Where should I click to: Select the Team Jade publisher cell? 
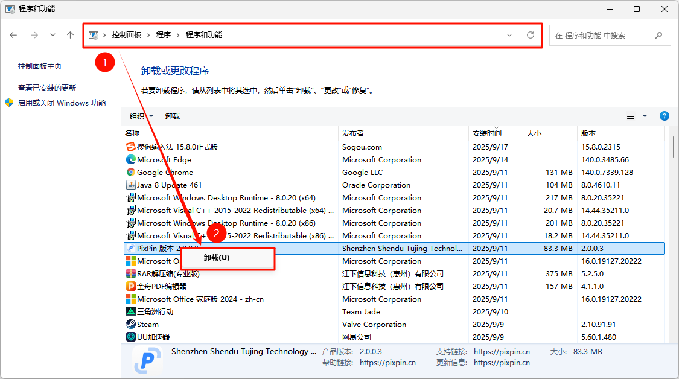tap(361, 311)
